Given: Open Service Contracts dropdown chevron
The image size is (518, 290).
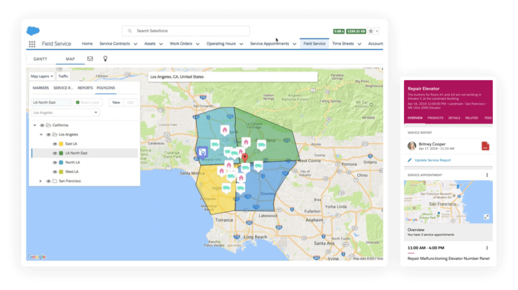Looking at the screenshot, I should coord(135,44).
